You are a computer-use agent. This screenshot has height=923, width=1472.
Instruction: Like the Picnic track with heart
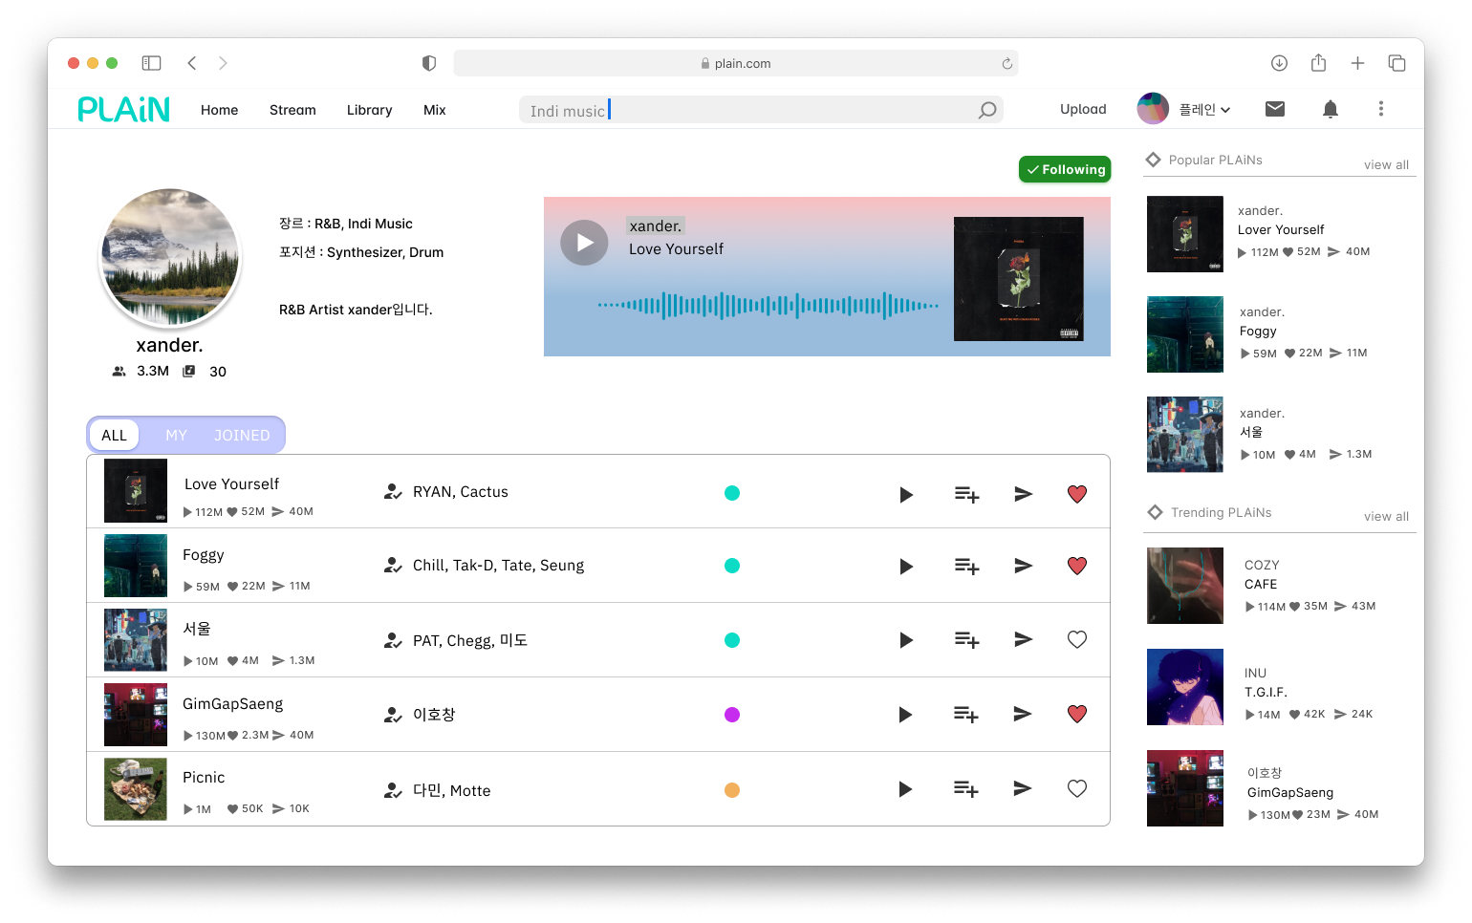[x=1077, y=788]
